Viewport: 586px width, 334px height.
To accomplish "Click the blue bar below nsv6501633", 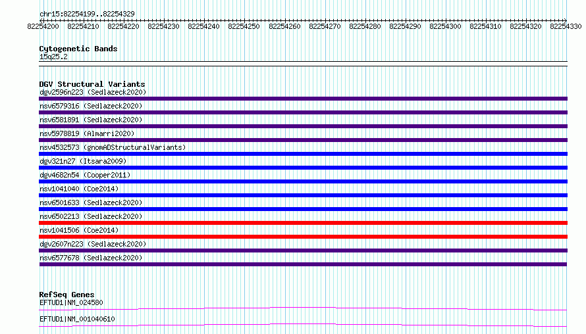I will [303, 209].
